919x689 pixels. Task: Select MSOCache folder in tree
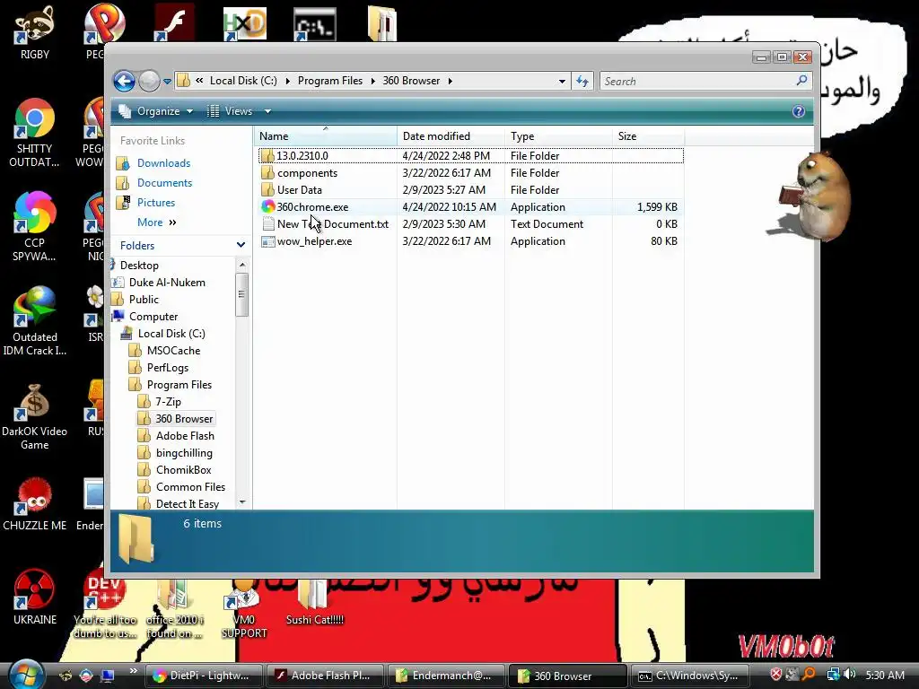173,351
